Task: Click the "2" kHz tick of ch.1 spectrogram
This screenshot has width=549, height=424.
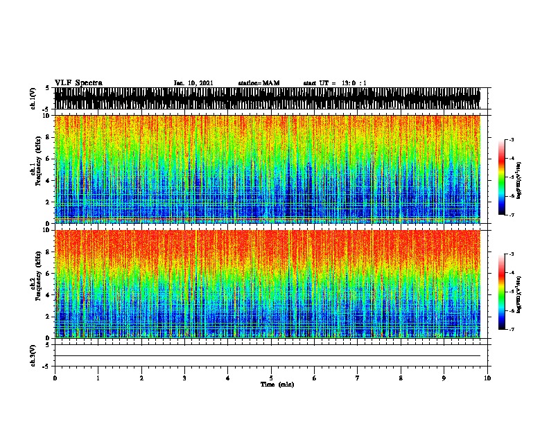Action: click(x=49, y=202)
